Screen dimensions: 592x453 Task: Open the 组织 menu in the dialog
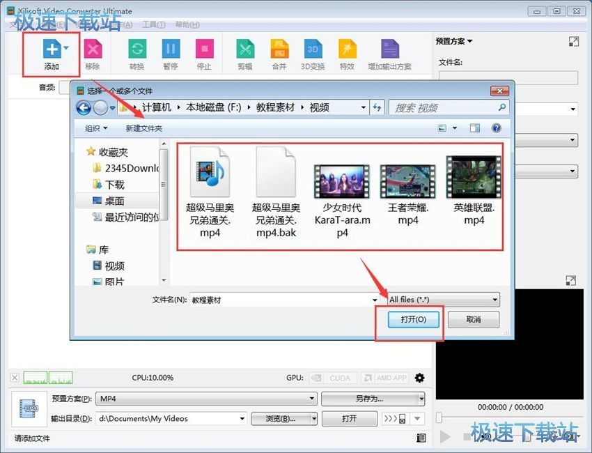(96, 128)
